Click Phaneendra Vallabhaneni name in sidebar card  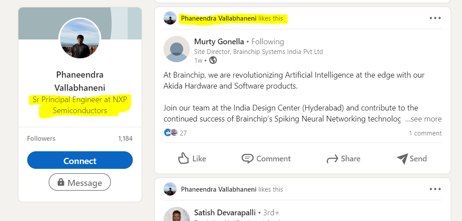pyautogui.click(x=80, y=81)
